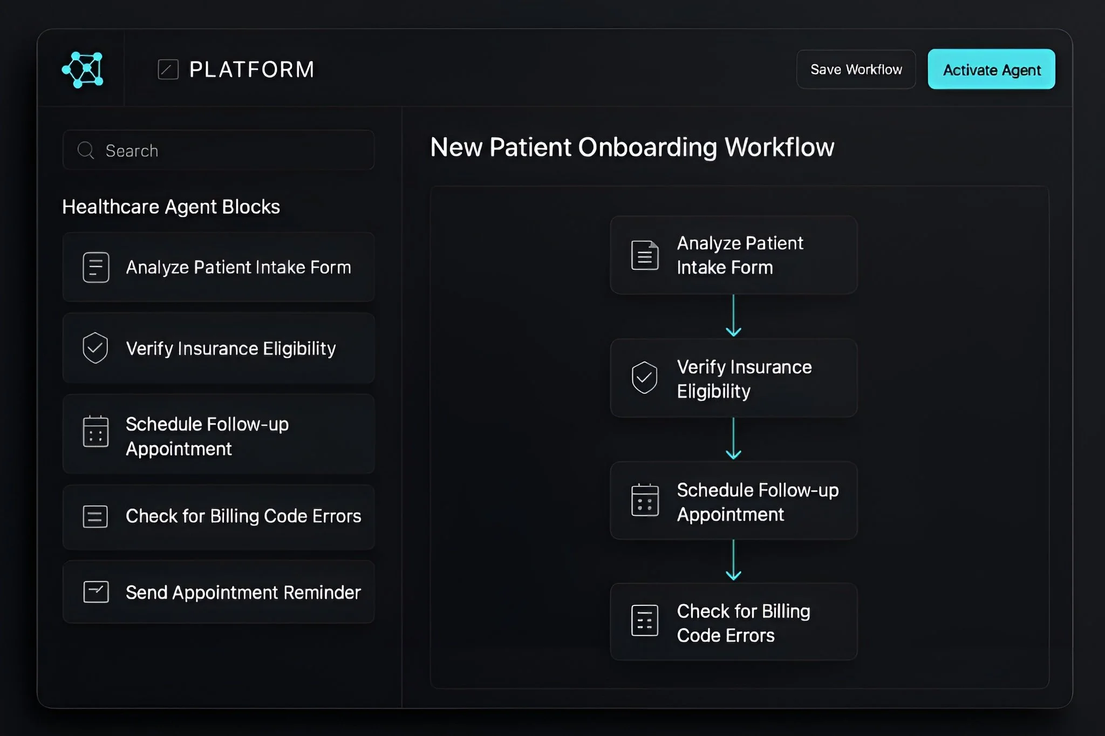The height and width of the screenshot is (736, 1105).
Task: Click workflow Schedule Follow-up calendar icon
Action: [645, 500]
